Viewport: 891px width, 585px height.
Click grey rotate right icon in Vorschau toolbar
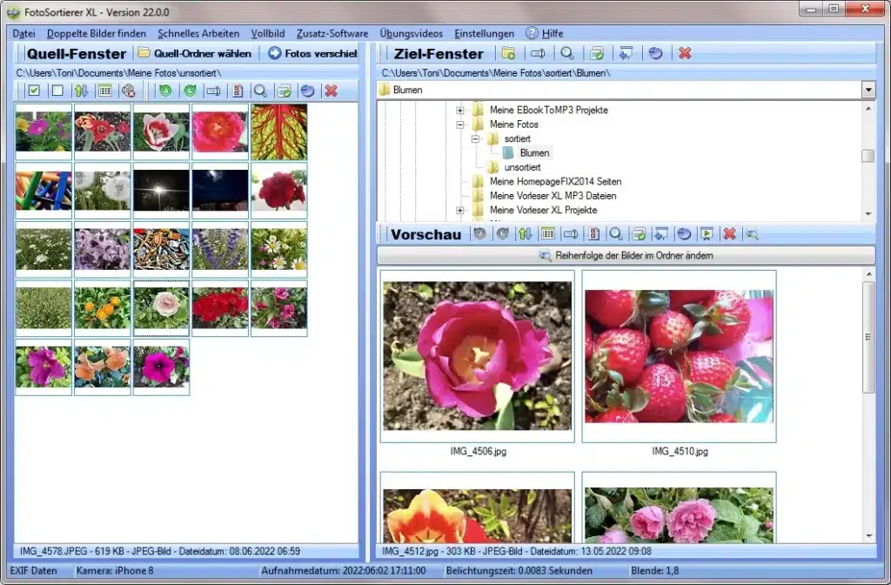[503, 233]
